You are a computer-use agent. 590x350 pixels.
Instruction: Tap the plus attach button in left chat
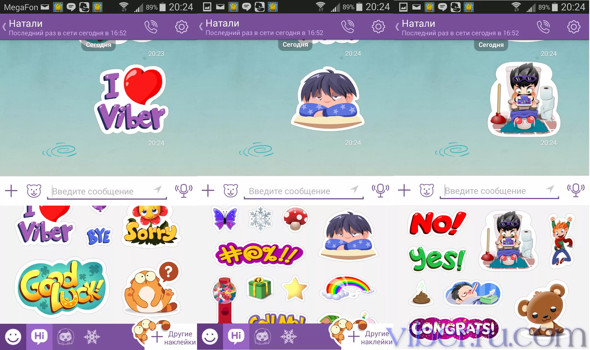tap(11, 191)
